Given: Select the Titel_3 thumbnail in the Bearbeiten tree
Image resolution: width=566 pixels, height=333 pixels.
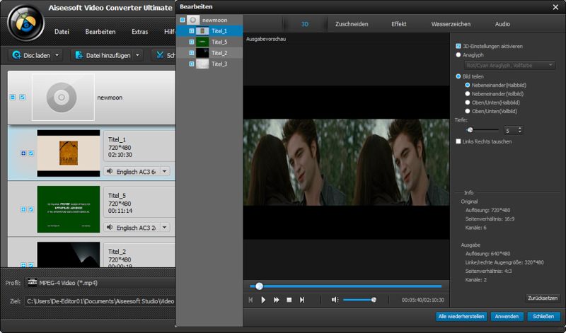Looking at the screenshot, I should (x=202, y=64).
